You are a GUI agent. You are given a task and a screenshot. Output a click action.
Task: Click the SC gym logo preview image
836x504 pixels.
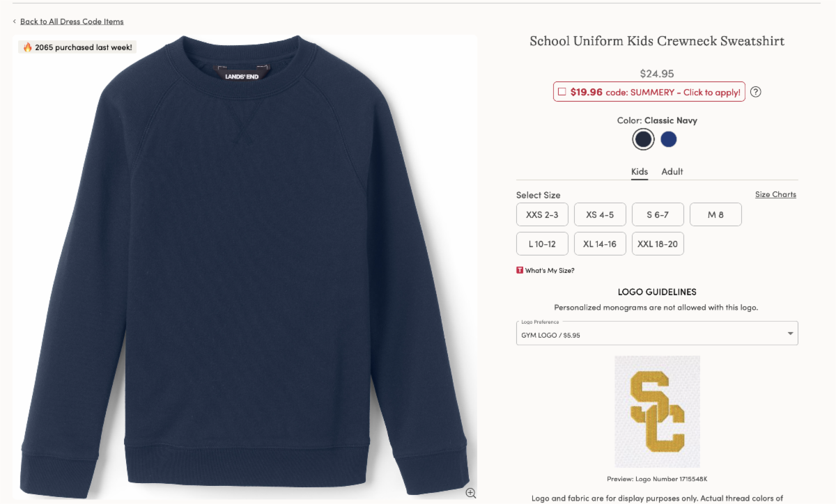(657, 411)
